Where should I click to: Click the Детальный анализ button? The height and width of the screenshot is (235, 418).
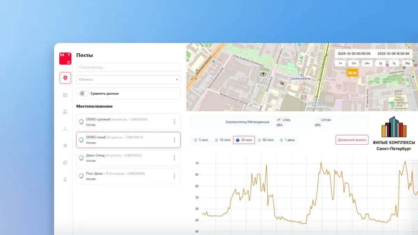pos(352,140)
